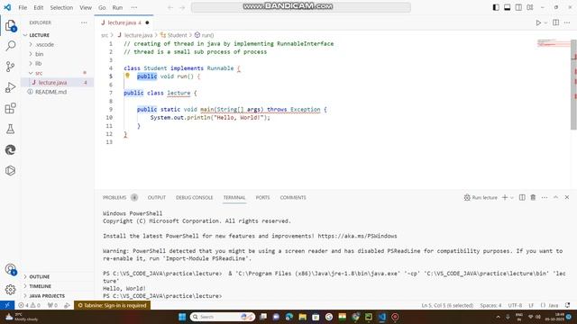Open the Explorer view in activity bar

[10, 26]
